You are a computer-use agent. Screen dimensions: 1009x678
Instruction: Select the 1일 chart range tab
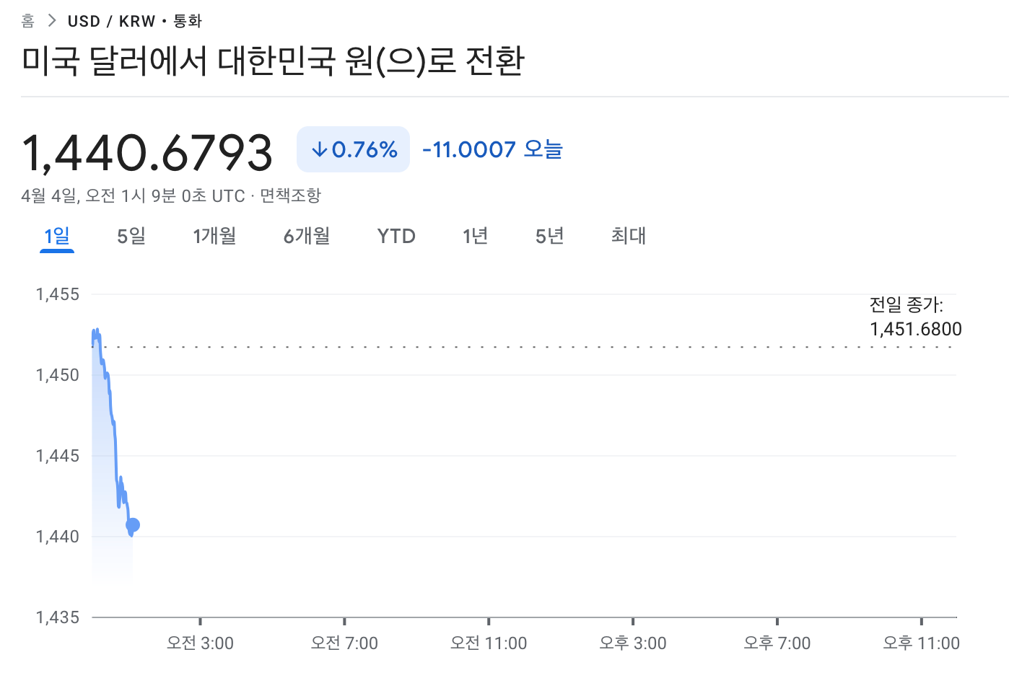[x=57, y=236]
